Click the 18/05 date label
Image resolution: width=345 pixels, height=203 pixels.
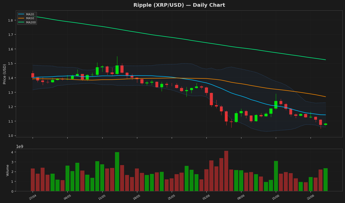137,197
